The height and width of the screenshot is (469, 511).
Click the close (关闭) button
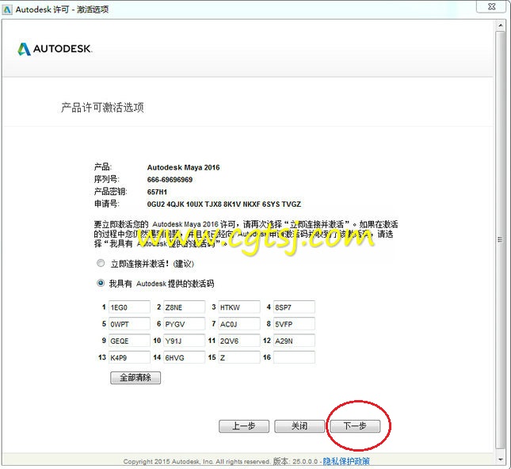299,426
